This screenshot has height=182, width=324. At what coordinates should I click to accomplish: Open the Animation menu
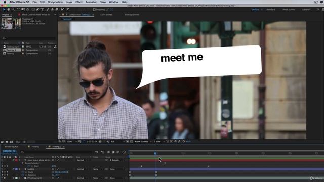click(x=91, y=2)
